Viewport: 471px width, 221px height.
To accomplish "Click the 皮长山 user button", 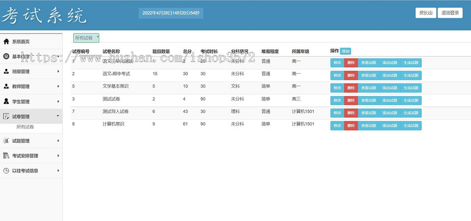I will click(x=425, y=13).
